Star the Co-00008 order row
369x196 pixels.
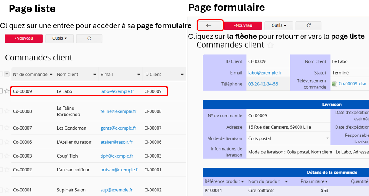(7, 111)
